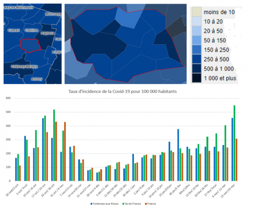The width and height of the screenshot is (253, 208).
Task: Click the Bagneux label on the map
Action: (x=47, y=33)
